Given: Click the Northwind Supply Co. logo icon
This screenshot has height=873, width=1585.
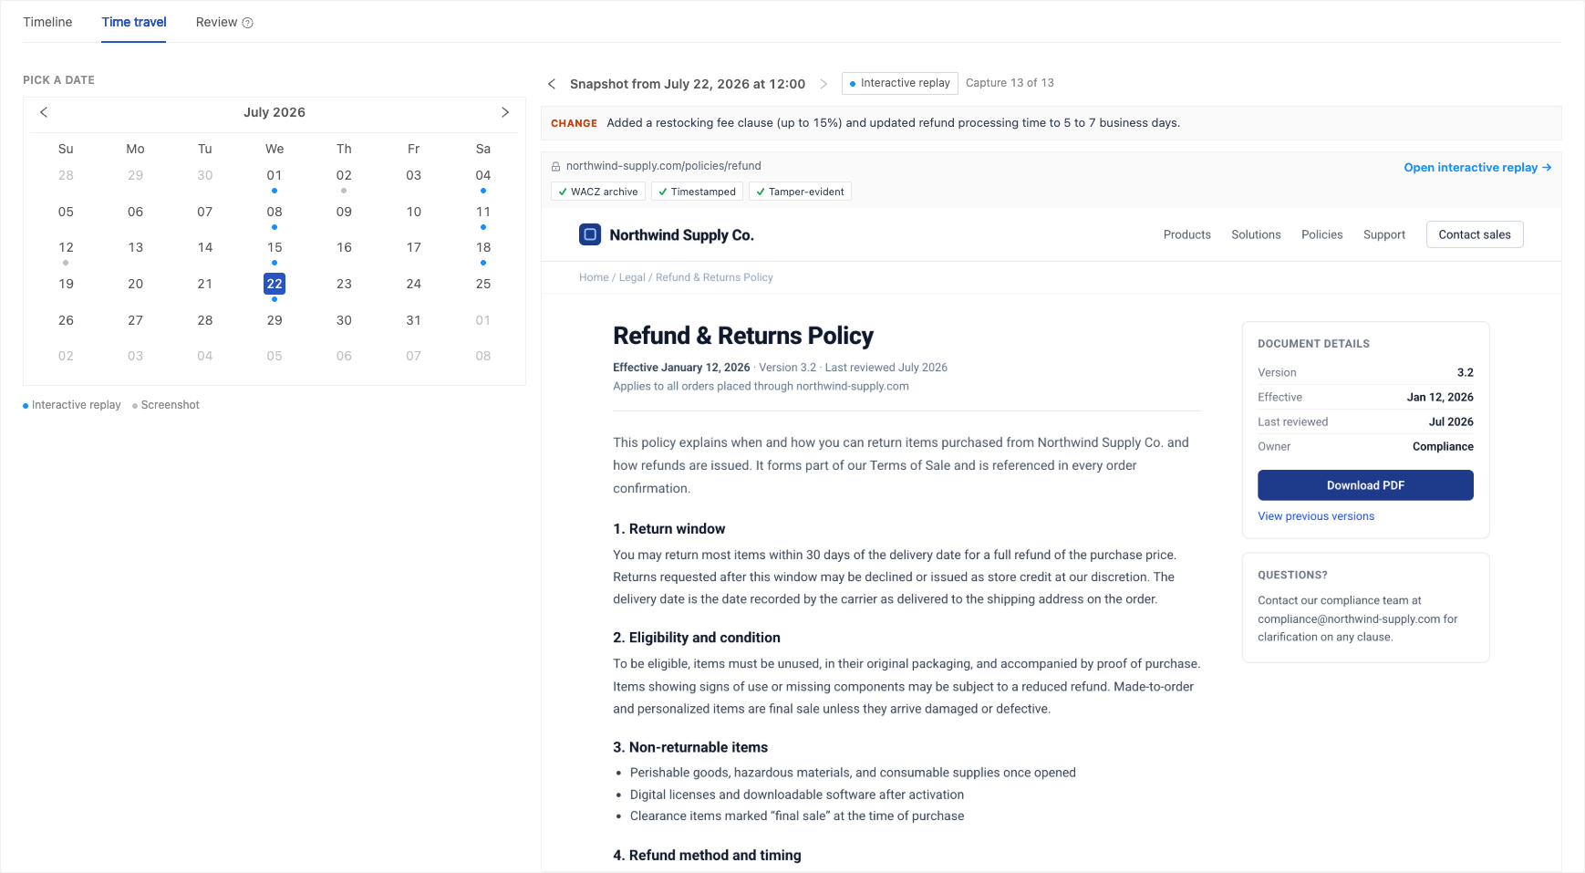Looking at the screenshot, I should (590, 234).
